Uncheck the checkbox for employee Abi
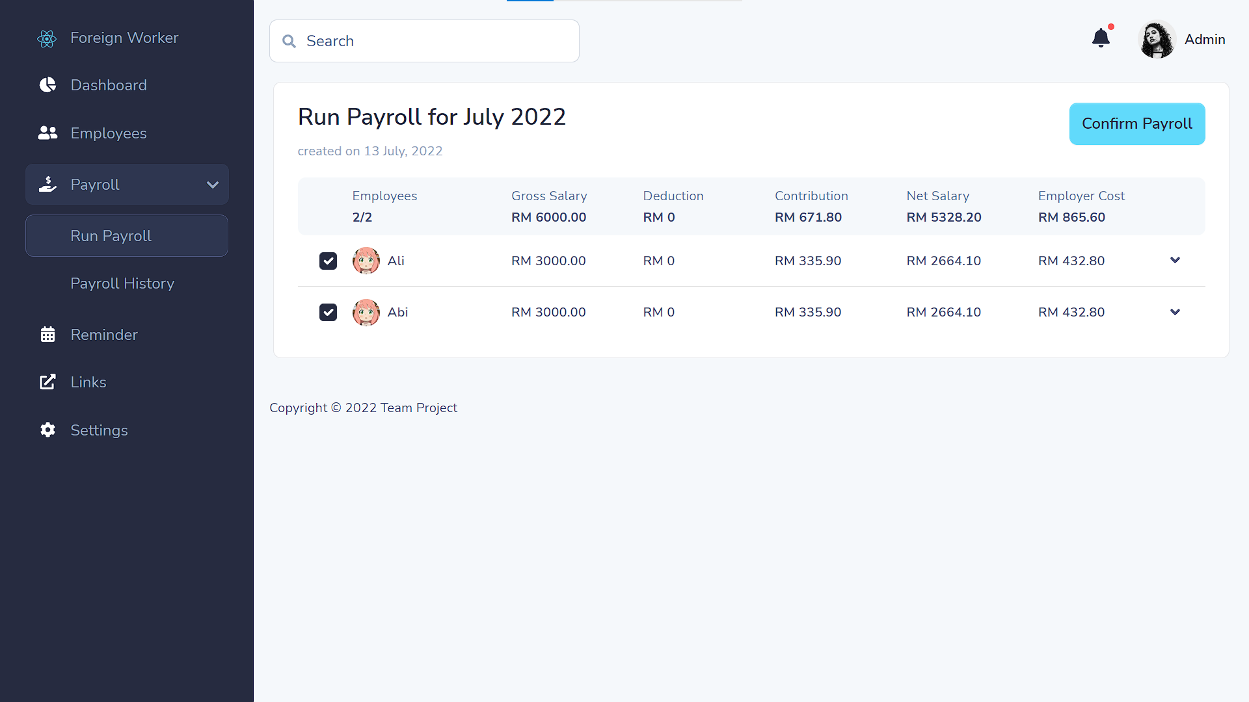Screen dimensions: 1249x702 click(328, 312)
